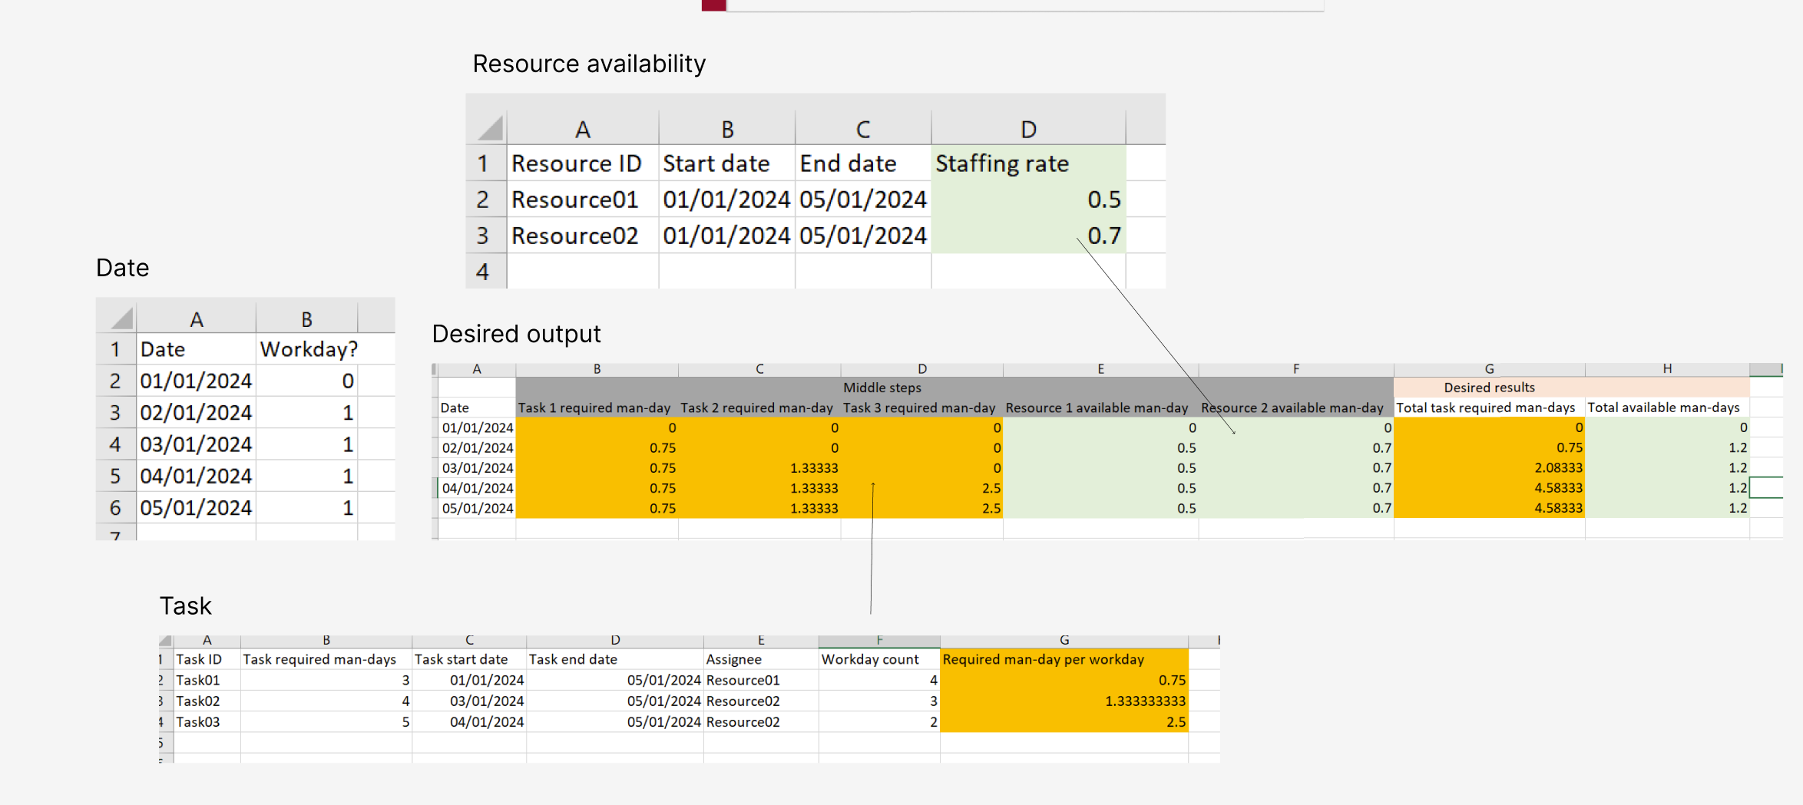Select row 4 header in Resource availability table
This screenshot has height=805, width=1803.
[485, 271]
